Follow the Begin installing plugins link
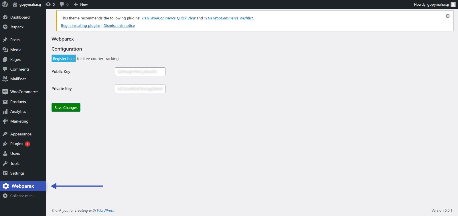This screenshot has height=216, width=458. [x=81, y=25]
